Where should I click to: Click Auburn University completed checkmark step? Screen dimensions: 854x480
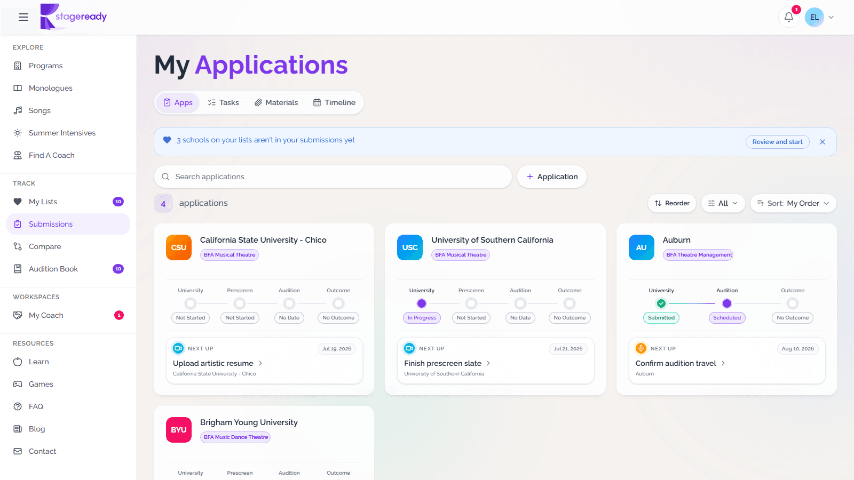tap(661, 303)
